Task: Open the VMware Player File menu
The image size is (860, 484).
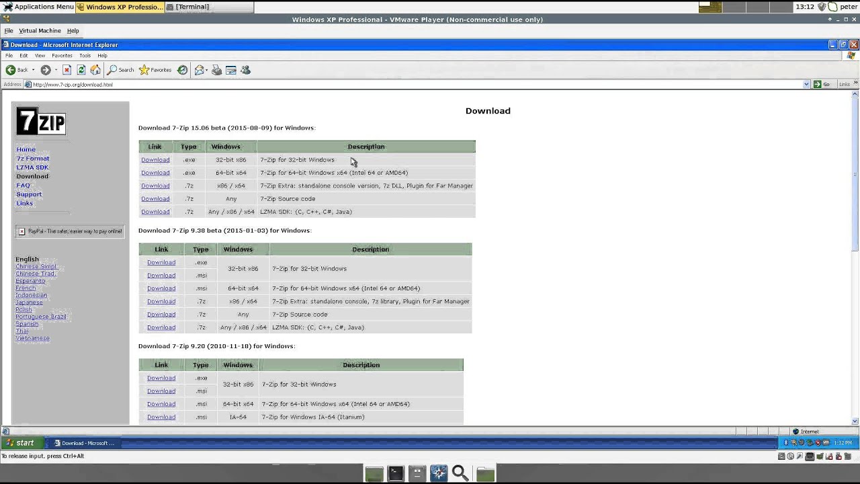Action: tap(9, 31)
